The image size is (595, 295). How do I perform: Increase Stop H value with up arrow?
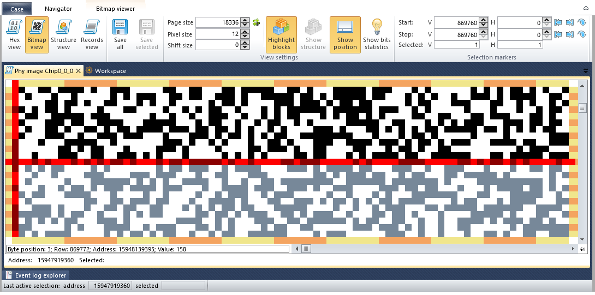546,32
